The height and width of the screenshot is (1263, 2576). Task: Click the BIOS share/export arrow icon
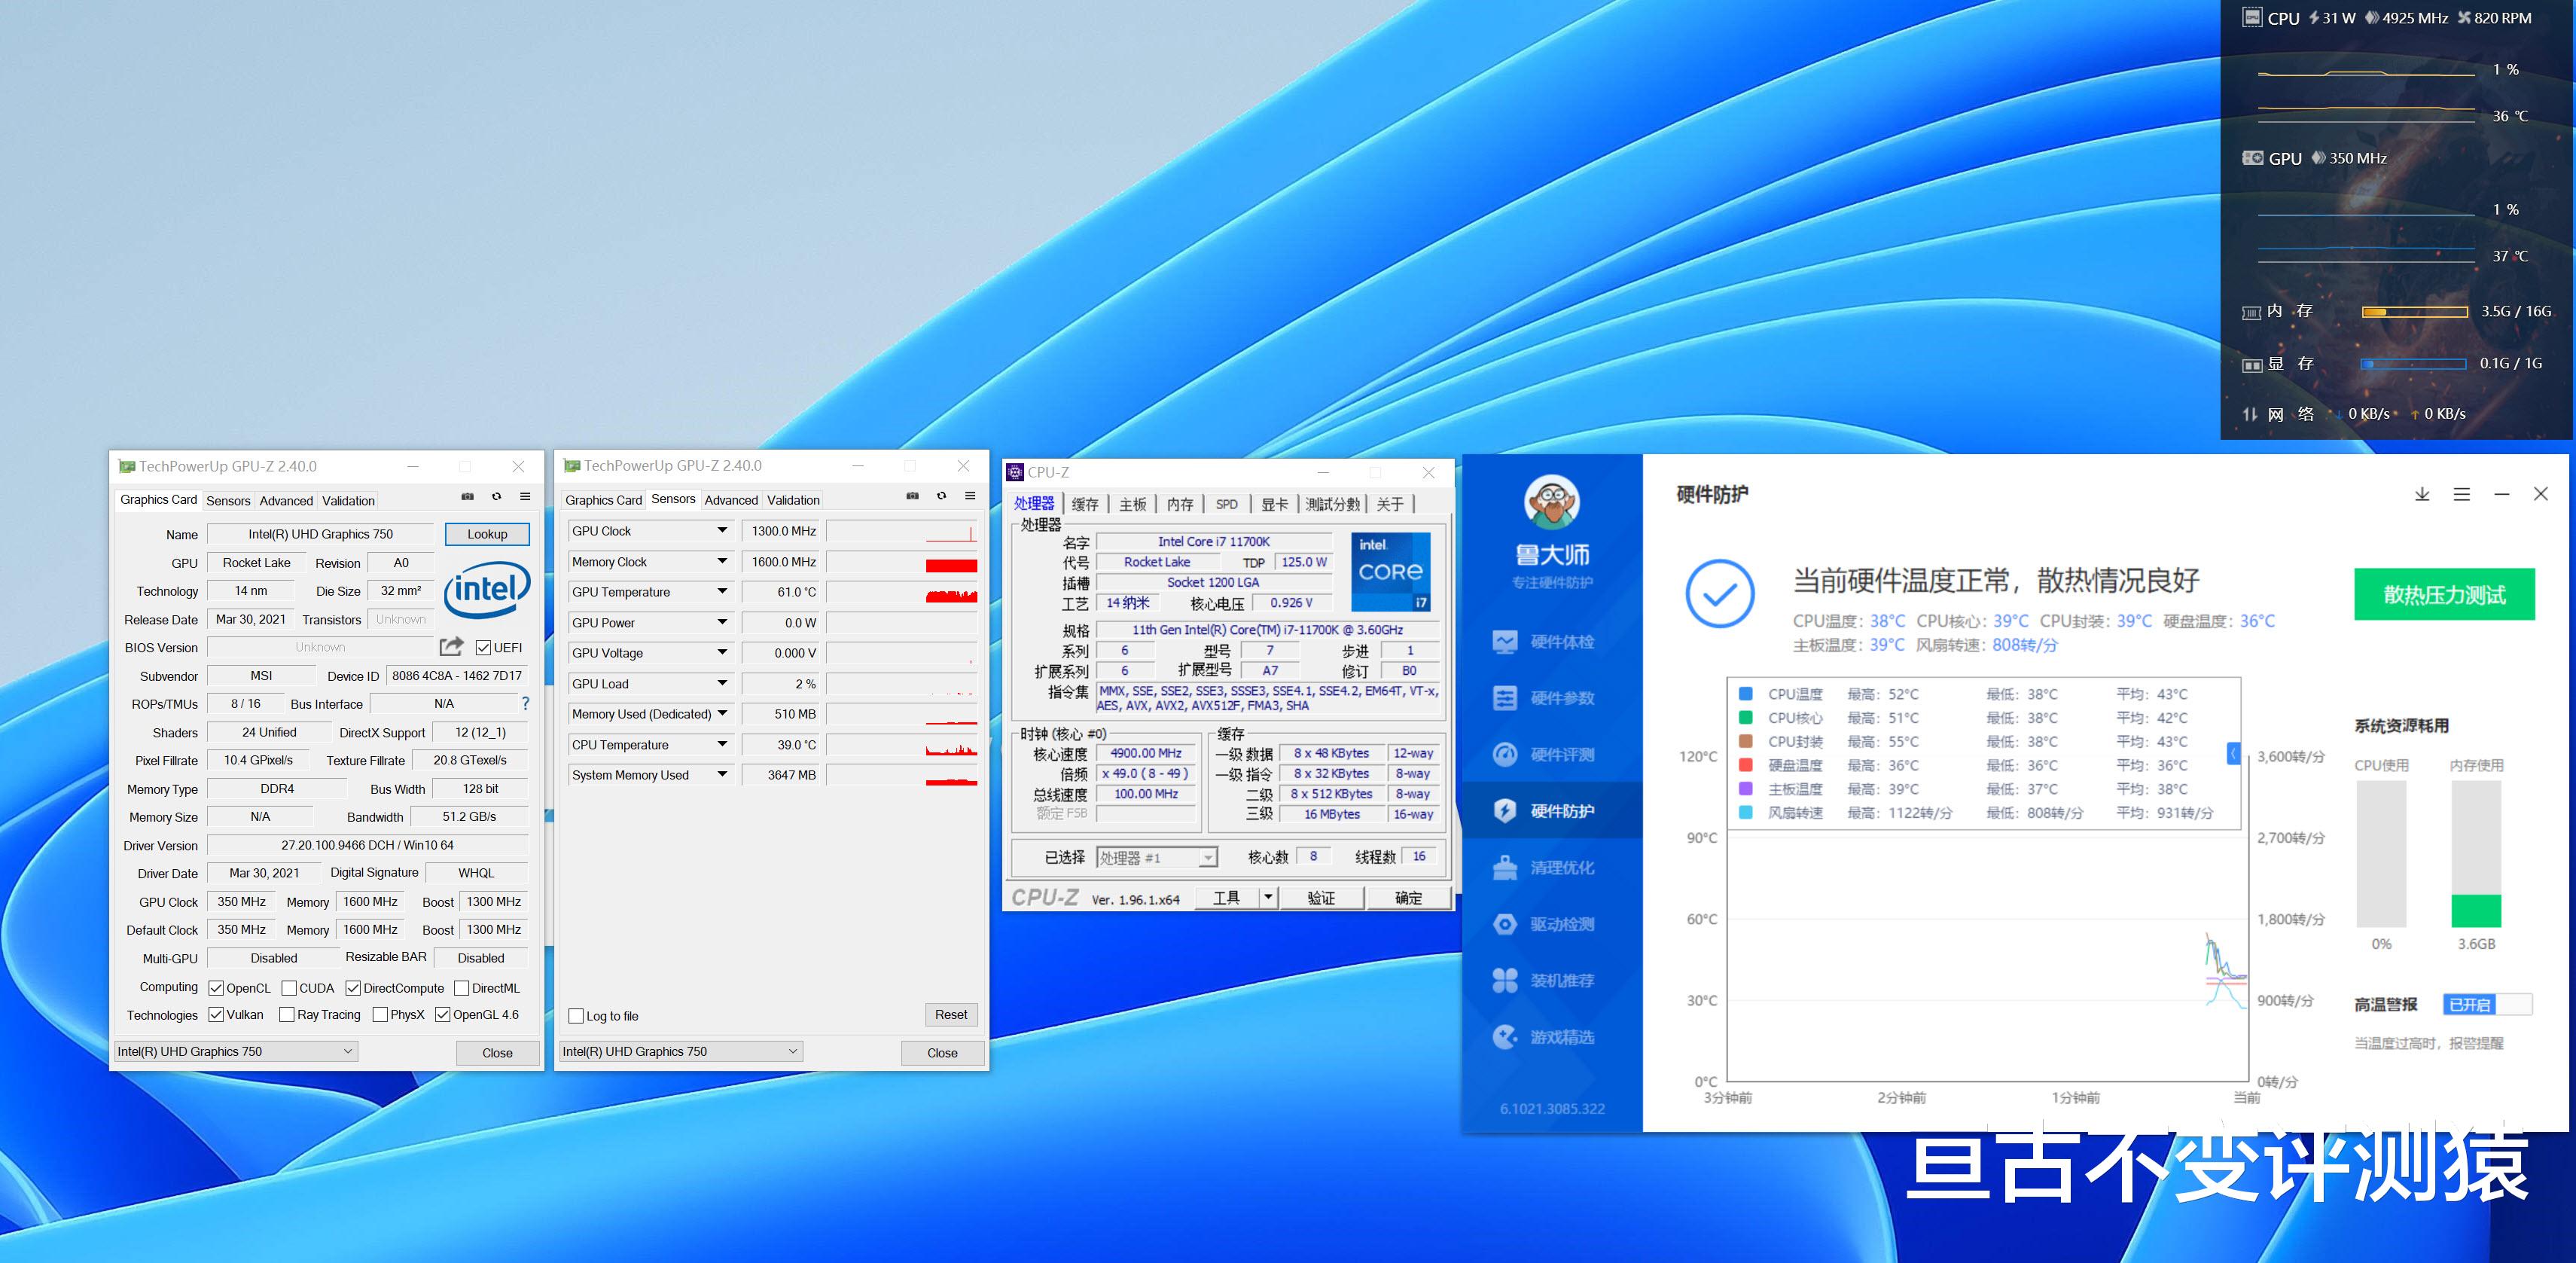click(x=452, y=647)
